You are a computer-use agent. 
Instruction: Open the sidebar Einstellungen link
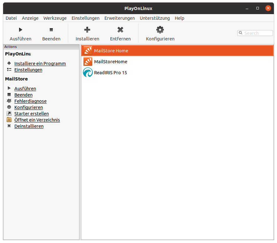(28, 70)
